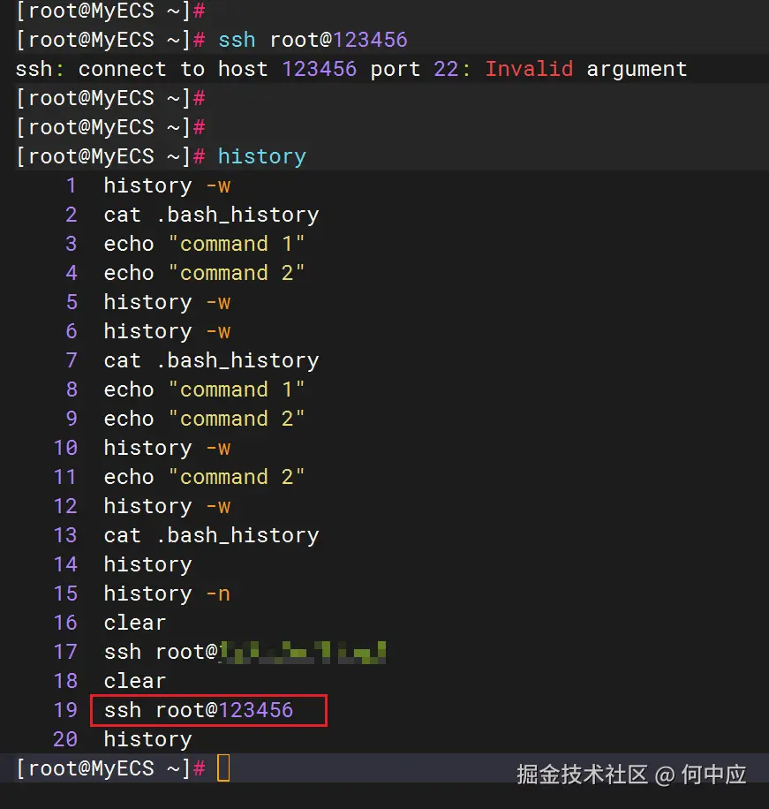Click the word 'argument' in the ssh error line

tap(637, 70)
